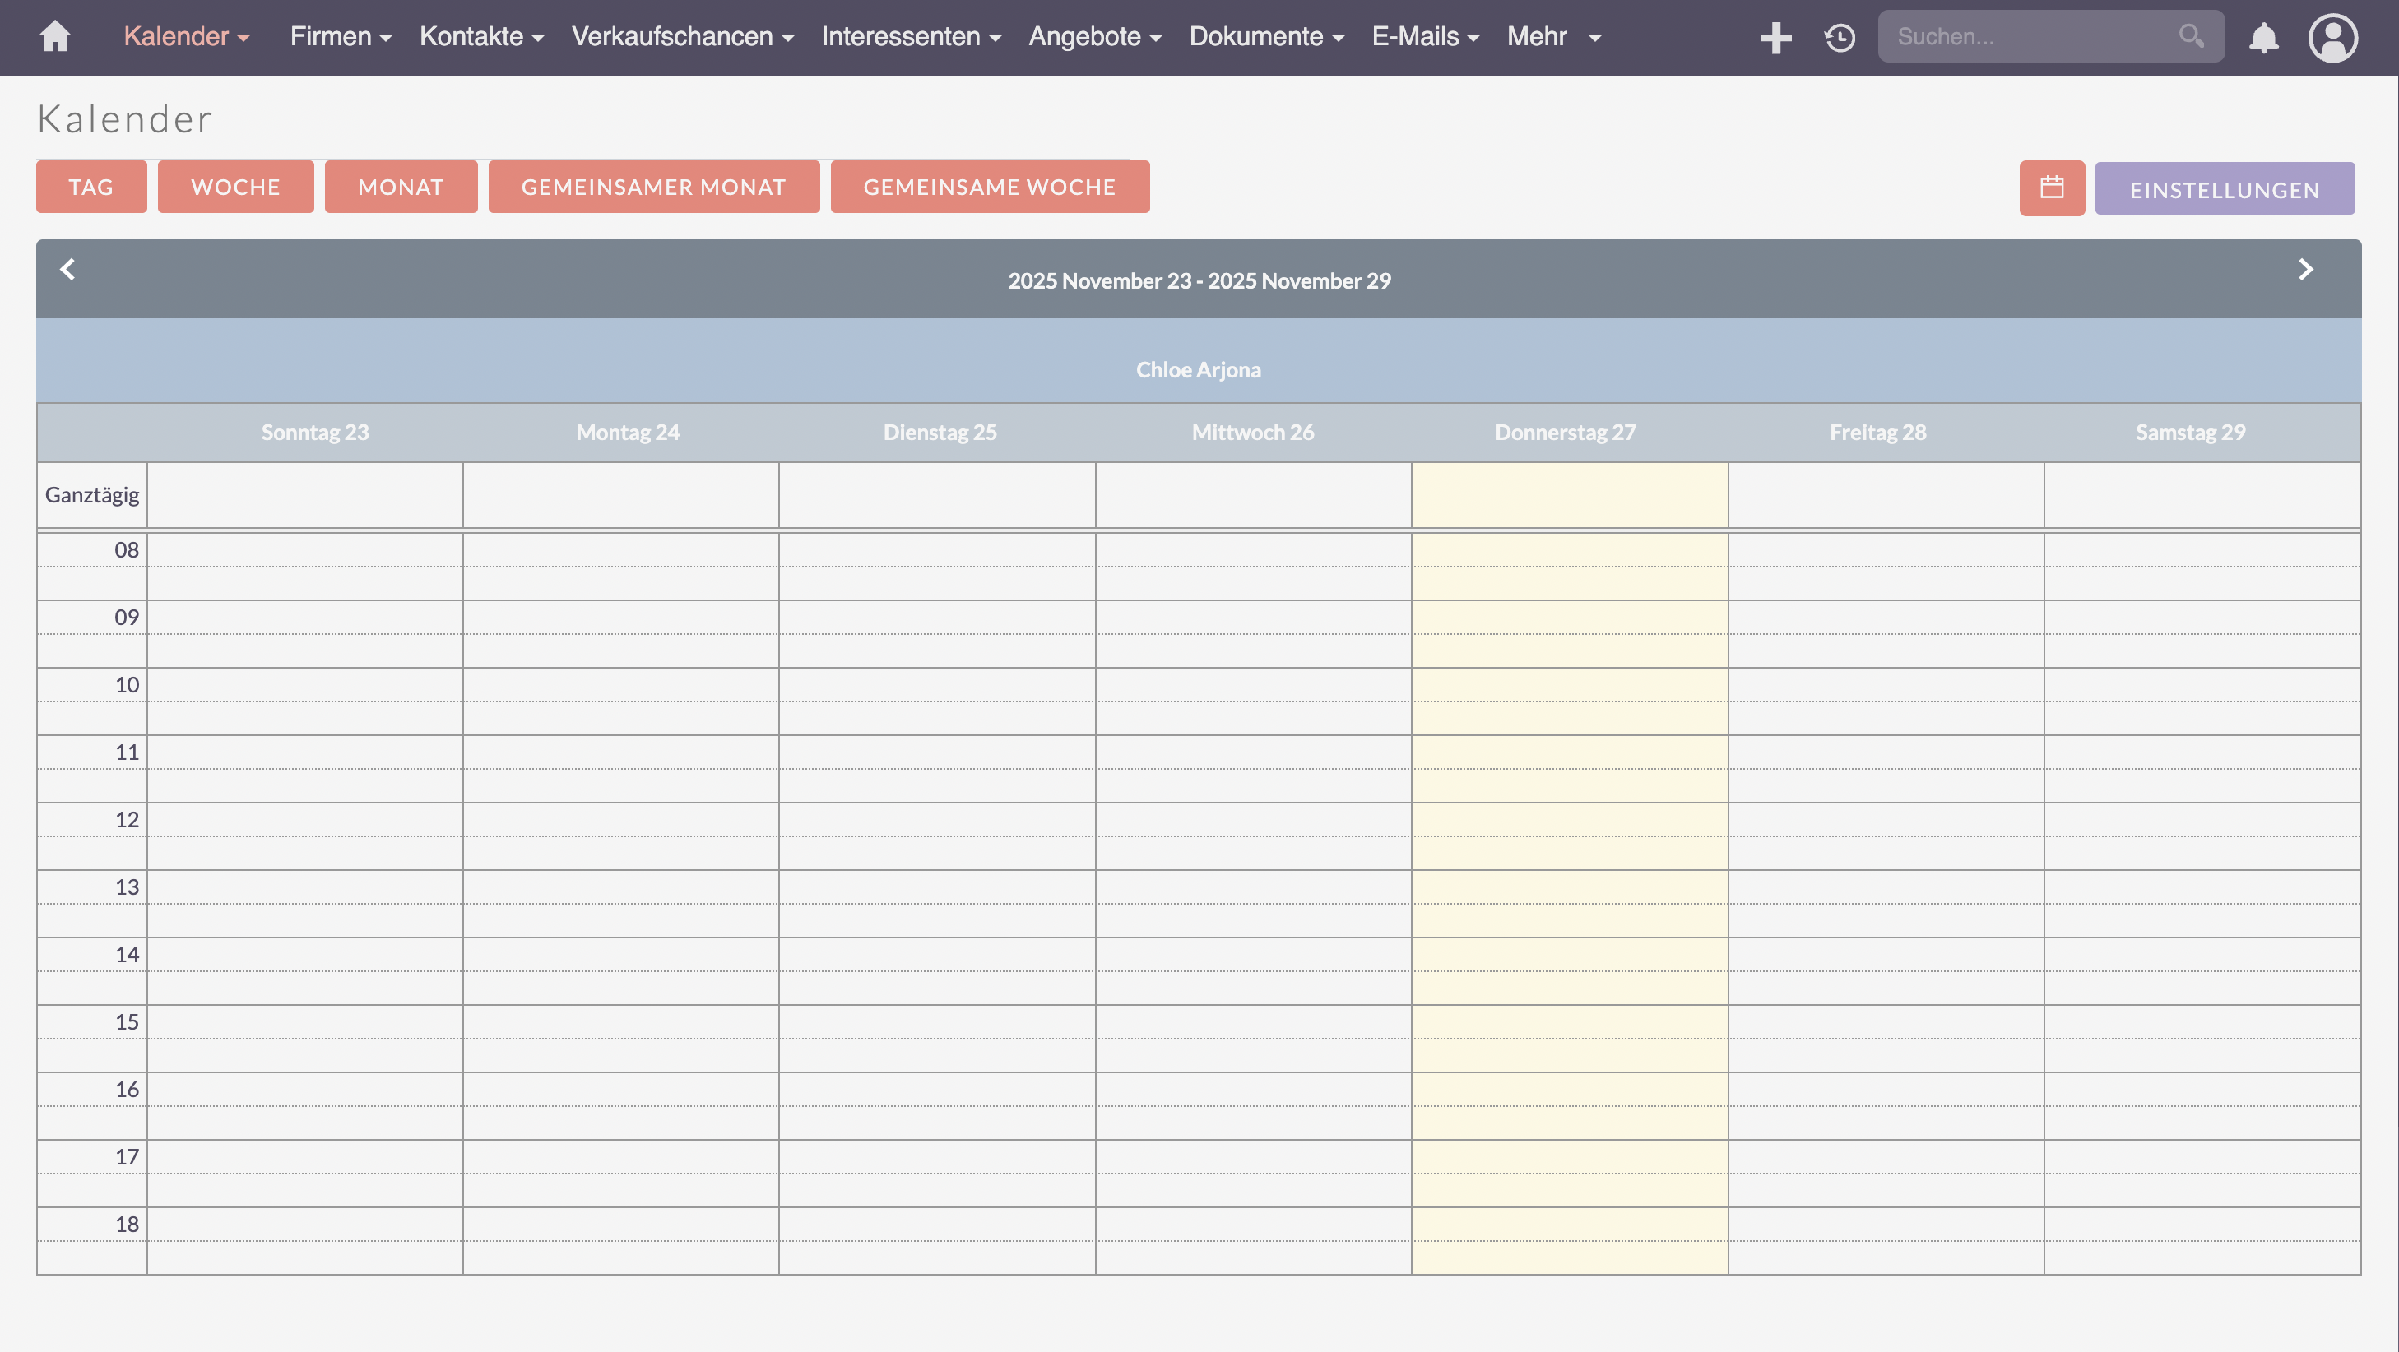Screen dimensions: 2399x1352
Task: Open the Einstellungen button
Action: point(2224,189)
